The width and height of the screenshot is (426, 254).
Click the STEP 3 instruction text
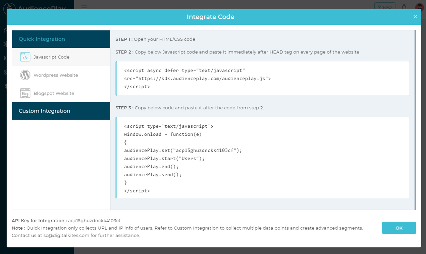[x=190, y=108]
